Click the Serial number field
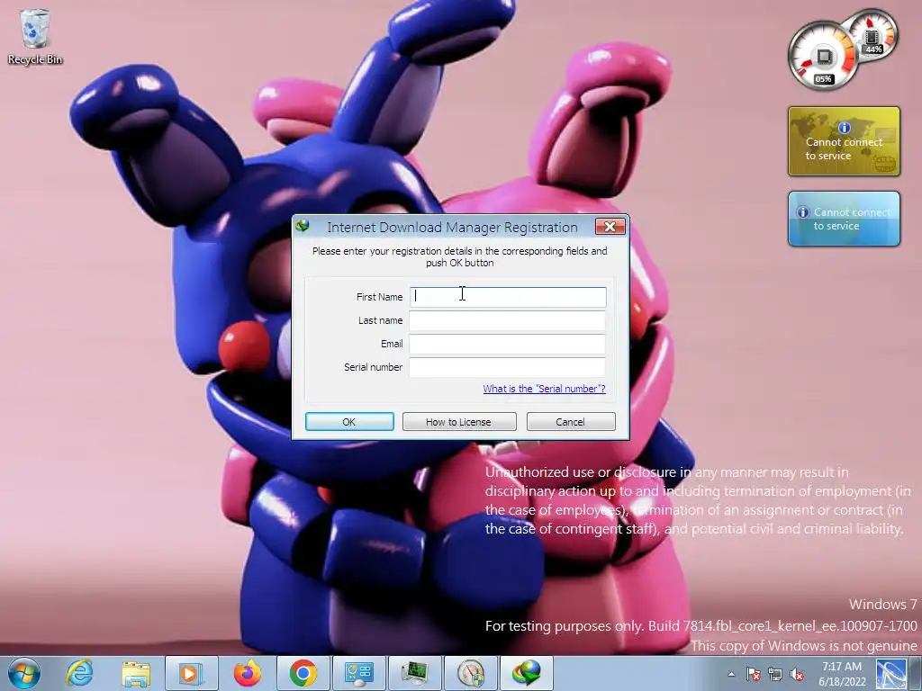 [508, 367]
